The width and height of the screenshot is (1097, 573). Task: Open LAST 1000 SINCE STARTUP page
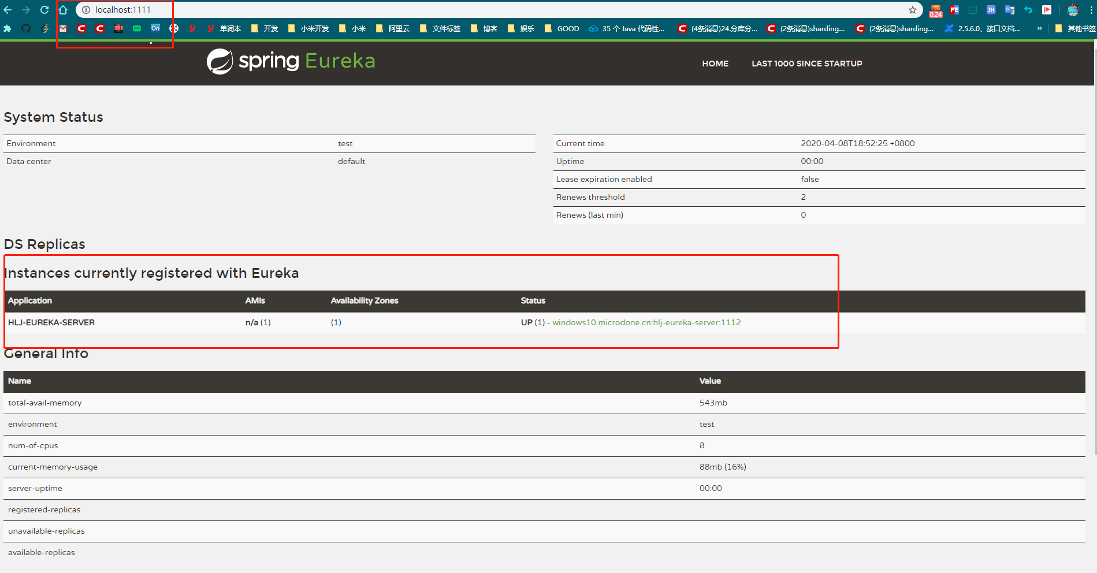click(x=806, y=64)
